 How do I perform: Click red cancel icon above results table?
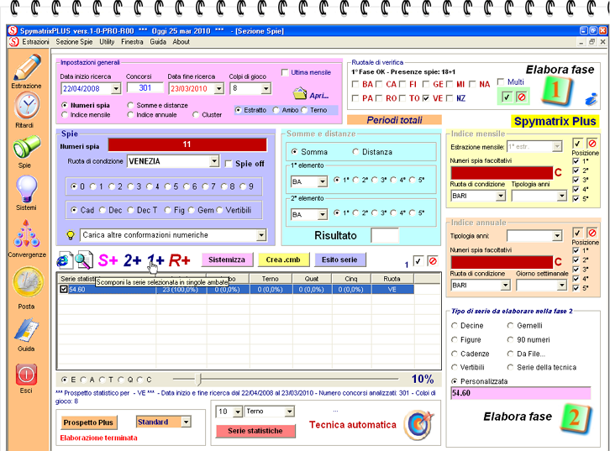pyautogui.click(x=433, y=261)
